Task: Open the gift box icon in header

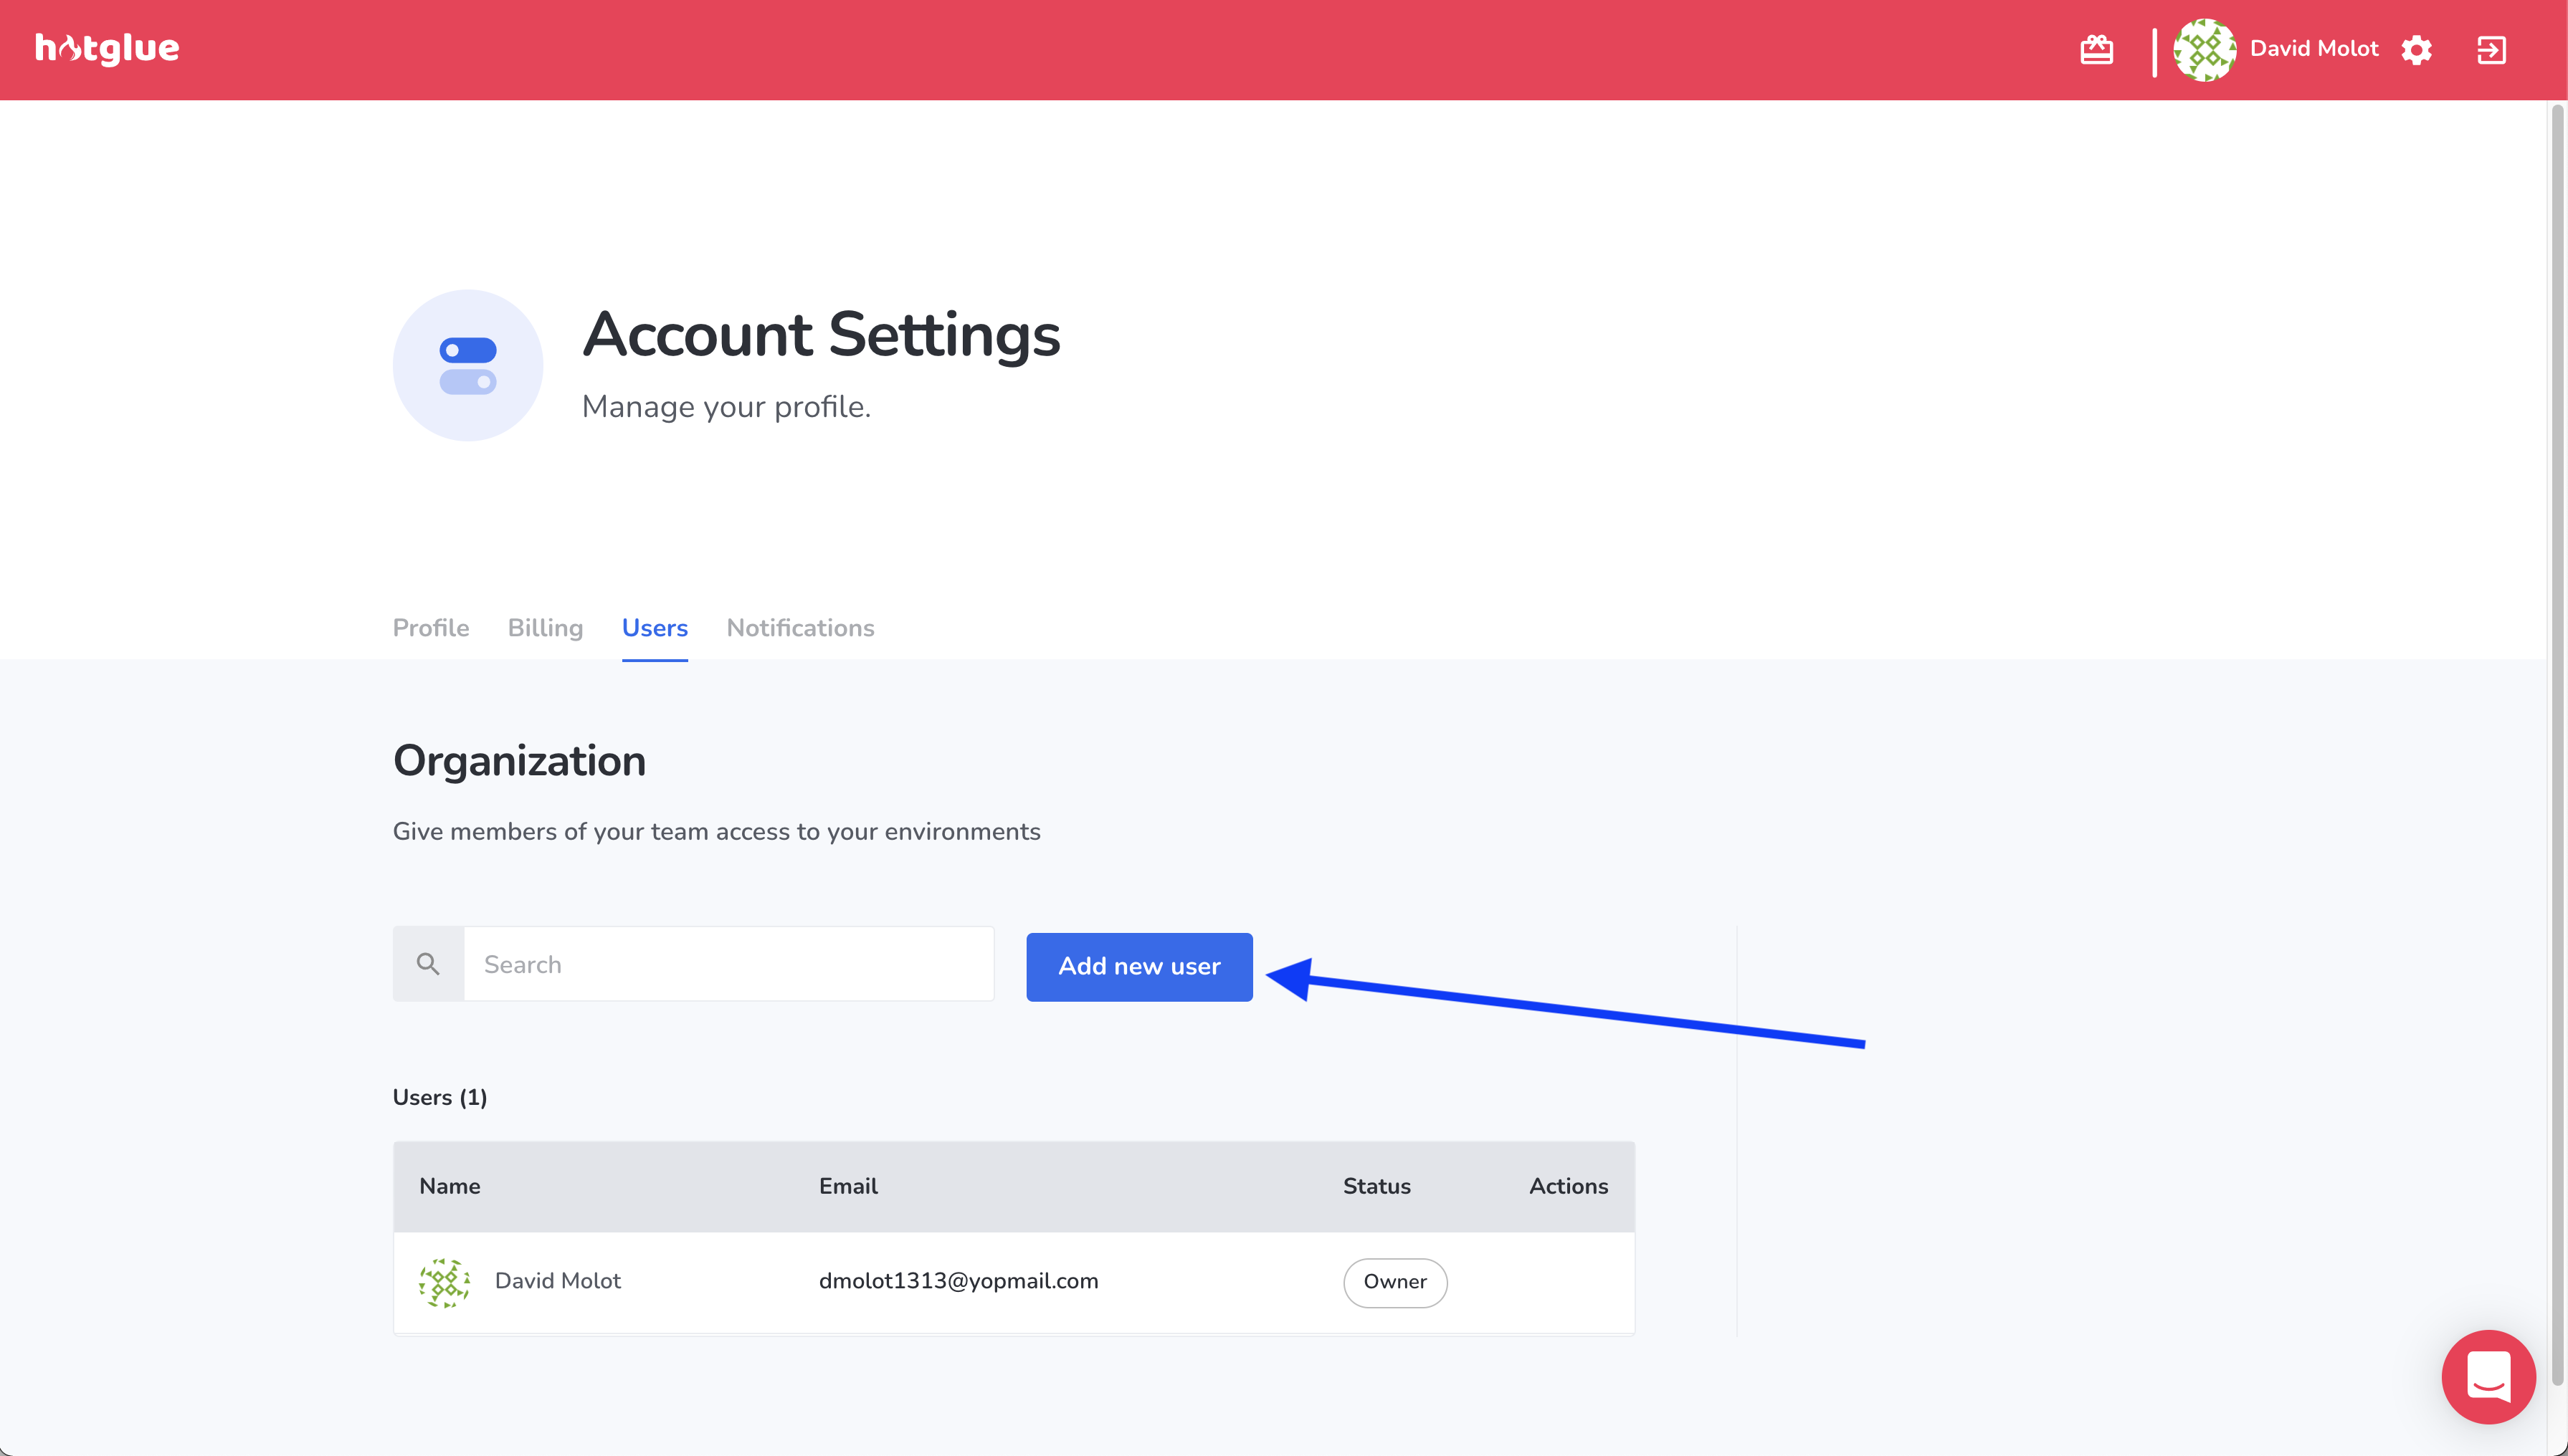Action: coord(2096,49)
